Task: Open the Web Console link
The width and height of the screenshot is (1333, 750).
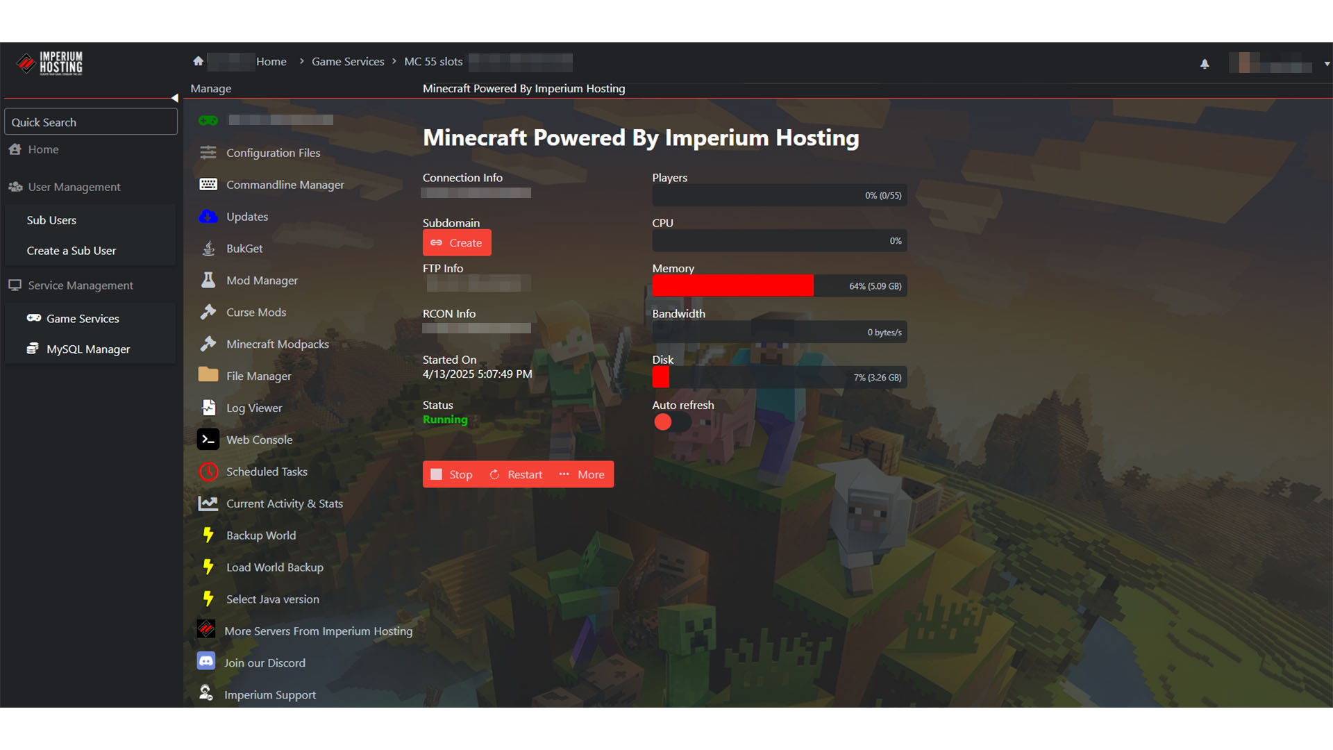Action: point(260,440)
